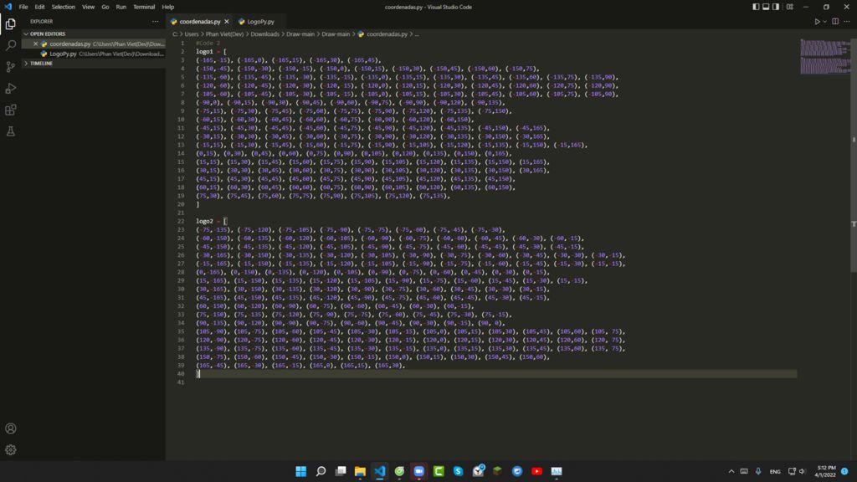The height and width of the screenshot is (482, 857).
Task: Open the Selection menu
Action: tap(64, 7)
